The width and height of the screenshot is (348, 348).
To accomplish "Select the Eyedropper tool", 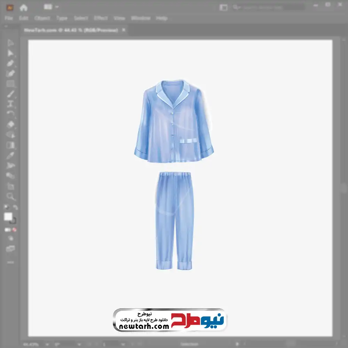I will pos(11,155).
